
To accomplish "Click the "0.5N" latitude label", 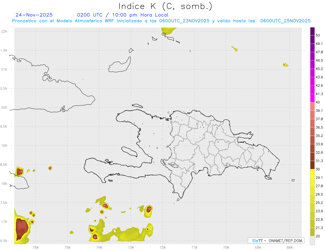I will click(x=4, y=89).
